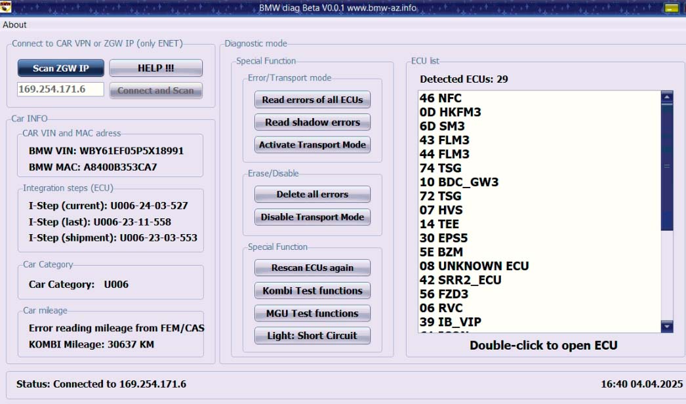Minimize the BMW diag window
The height and width of the screenshot is (404, 686).
click(x=671, y=7)
